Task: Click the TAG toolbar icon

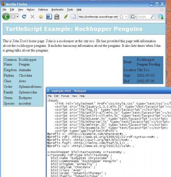Action: [x=57, y=17]
